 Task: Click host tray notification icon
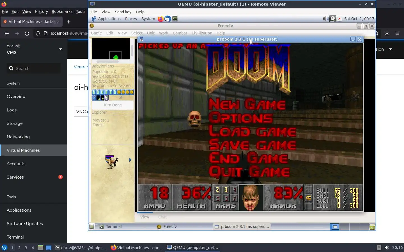(379, 248)
